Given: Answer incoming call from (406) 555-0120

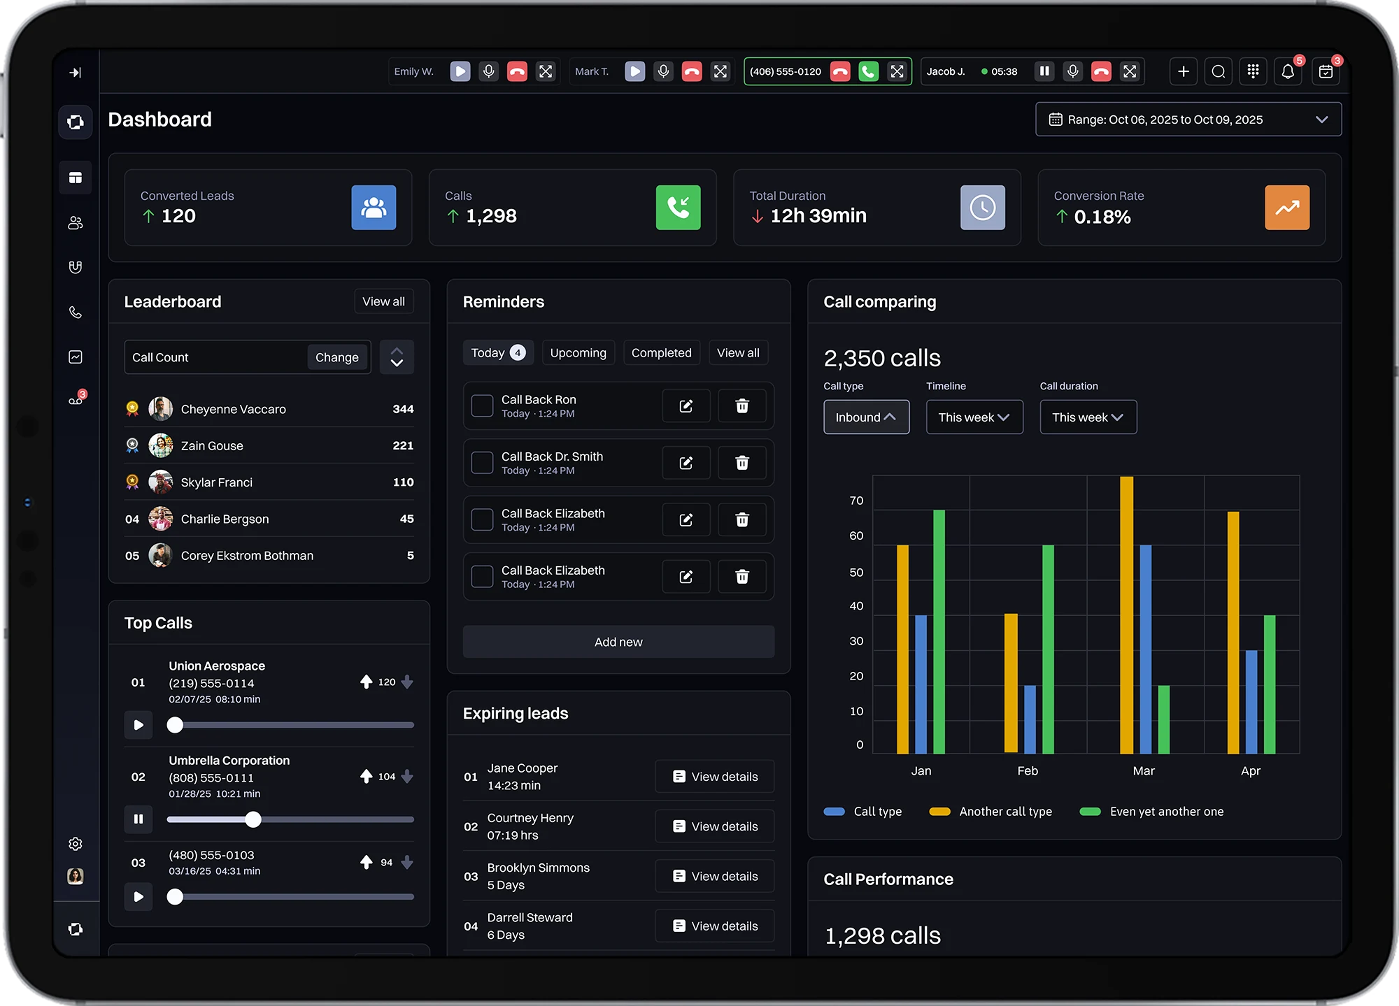Looking at the screenshot, I should pyautogui.click(x=869, y=71).
